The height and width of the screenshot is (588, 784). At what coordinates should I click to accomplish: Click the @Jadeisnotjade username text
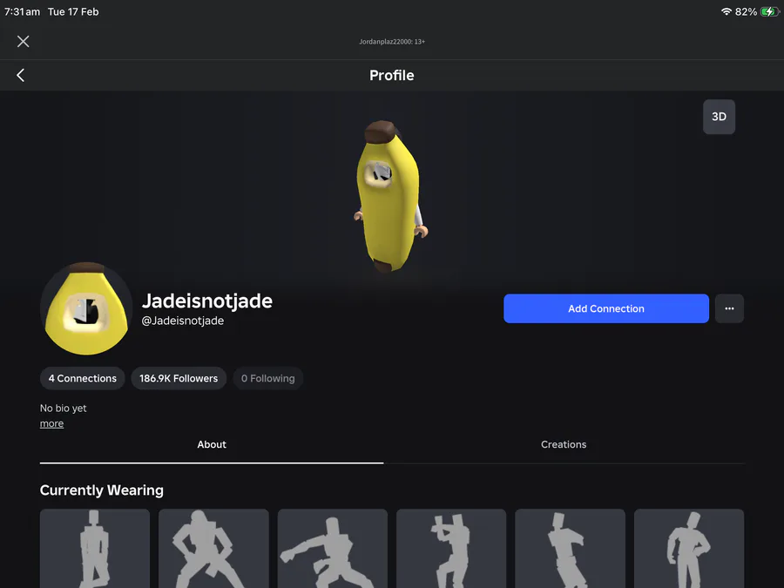pyautogui.click(x=183, y=321)
